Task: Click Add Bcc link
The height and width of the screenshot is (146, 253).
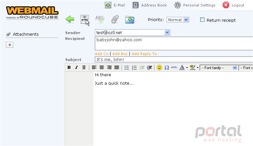Action: click(x=120, y=54)
